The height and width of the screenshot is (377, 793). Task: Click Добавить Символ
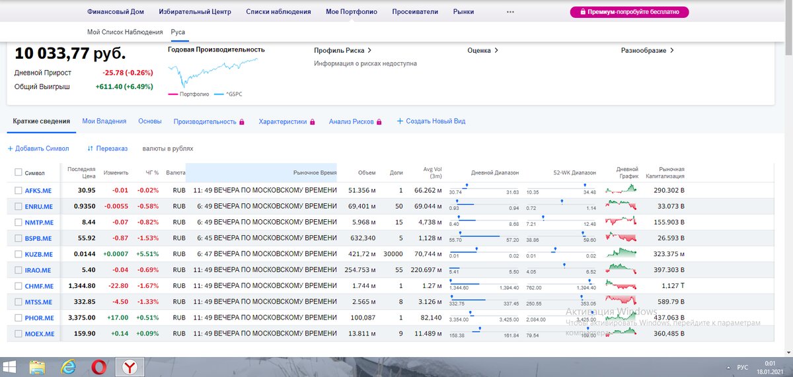pos(38,149)
